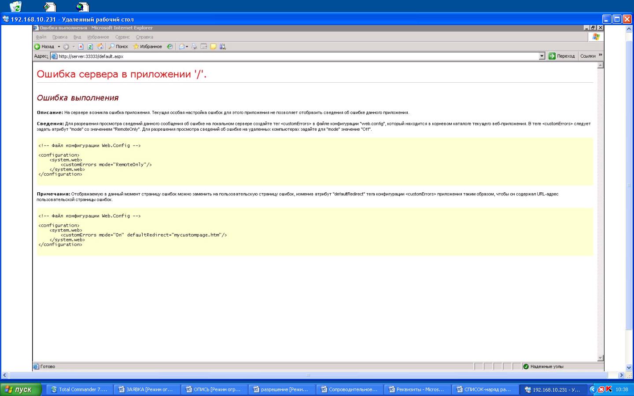Click the remote desktop scrollbar up arrow
Screen dimensions: 634x396
[629, 29]
